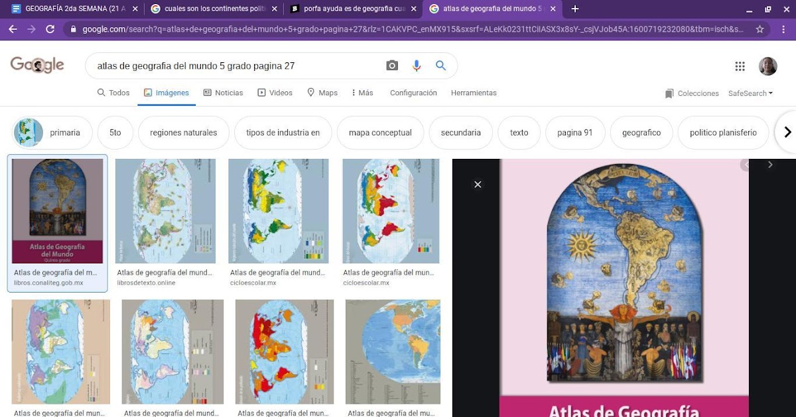
Task: Close the 'cuales son los continentes' tab
Action: point(275,9)
